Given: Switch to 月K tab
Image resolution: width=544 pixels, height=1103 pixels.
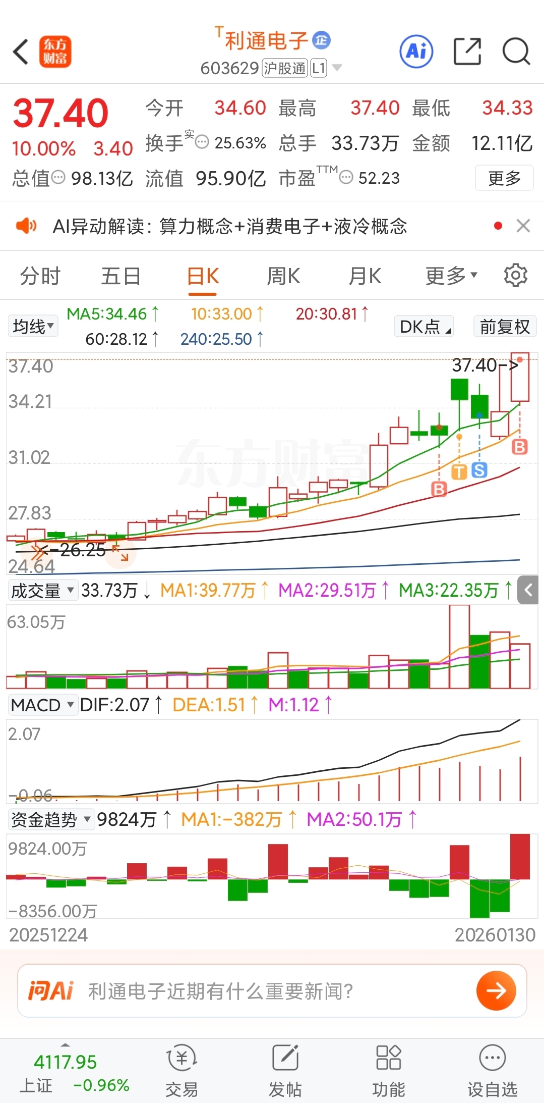Looking at the screenshot, I should point(365,276).
